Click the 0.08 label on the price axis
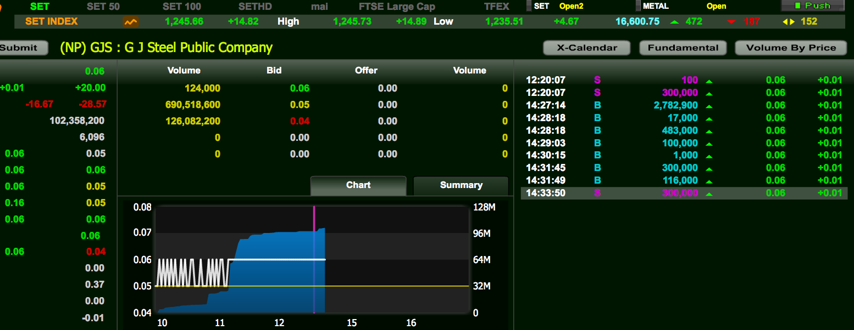This screenshot has width=854, height=330. click(142, 207)
